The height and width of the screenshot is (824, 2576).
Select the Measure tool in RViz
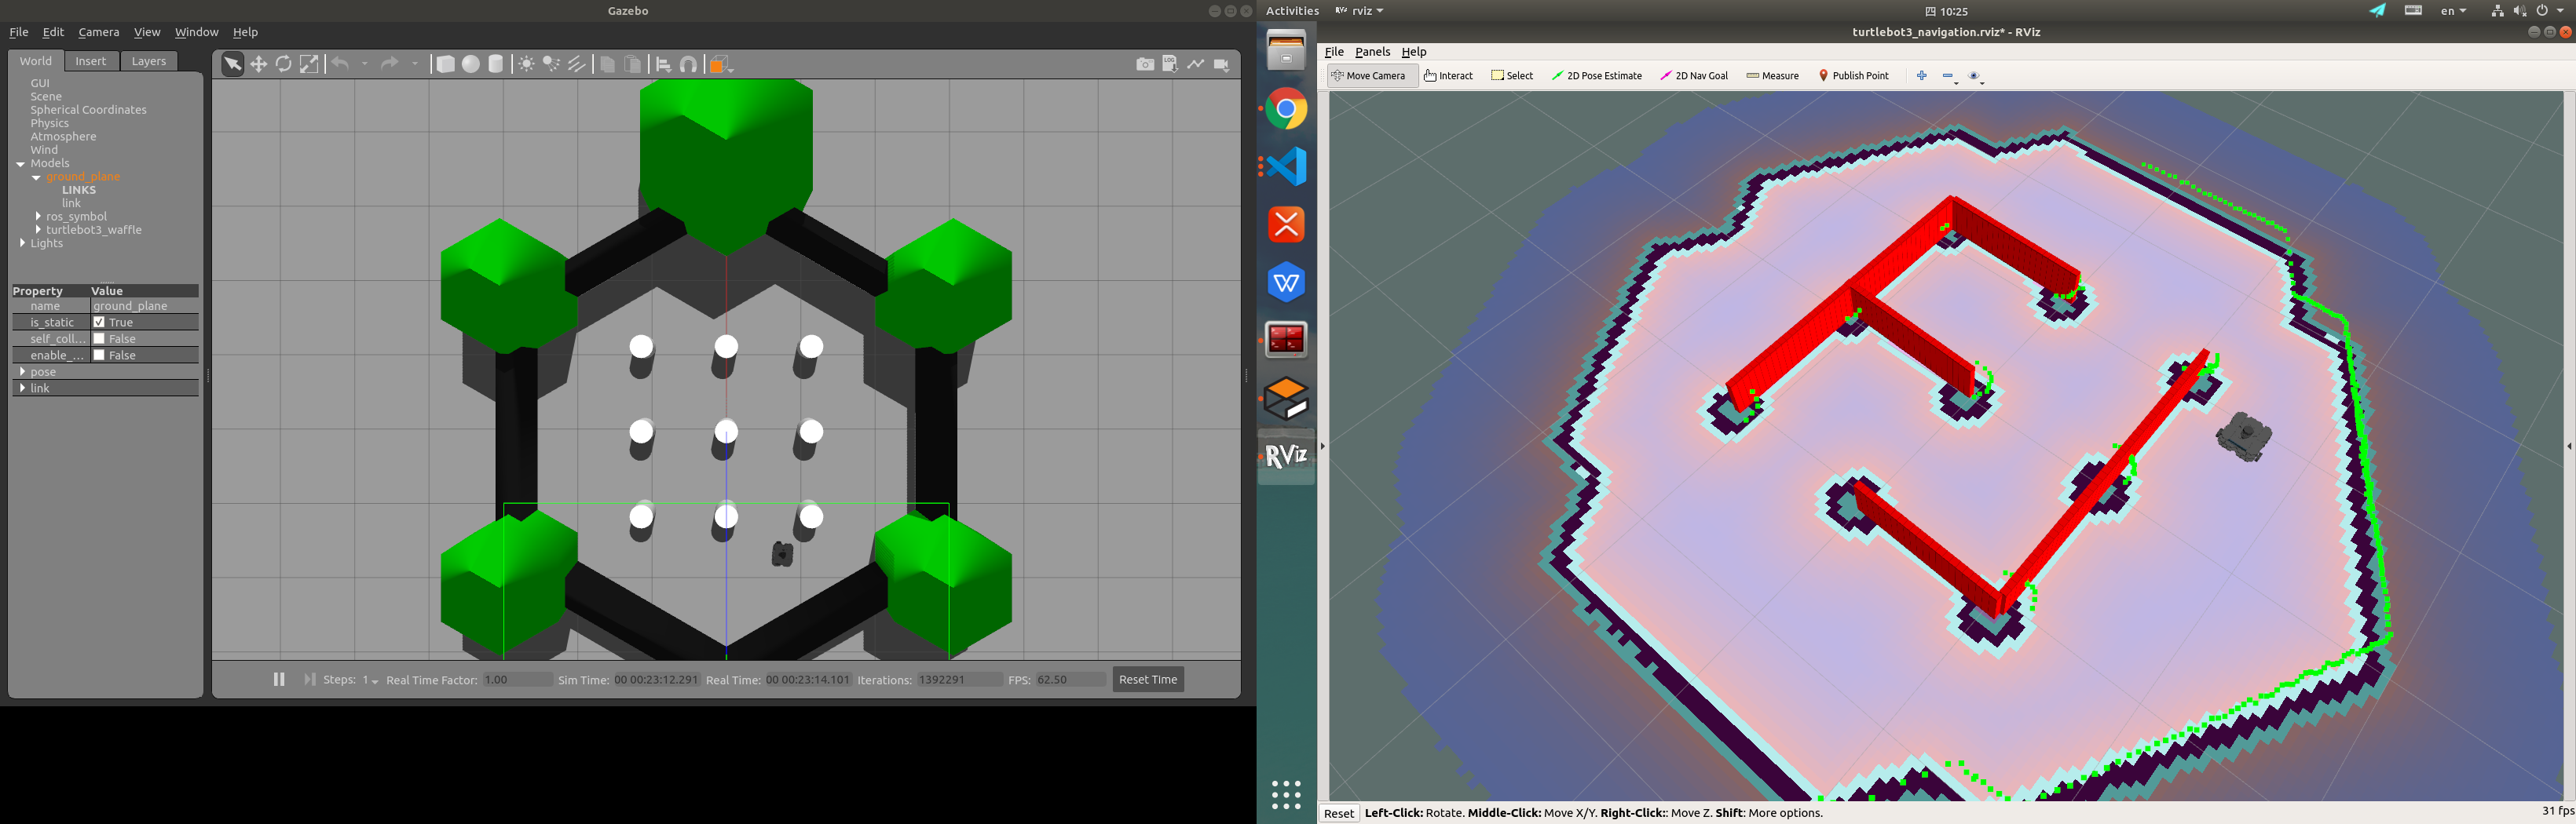(1772, 76)
